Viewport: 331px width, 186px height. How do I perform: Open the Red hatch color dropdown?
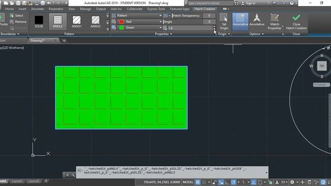tap(139, 22)
